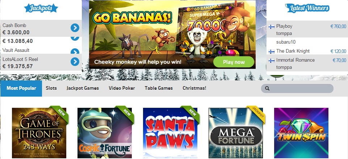The height and width of the screenshot is (159, 348).
Task: Launch the Mega Fortune jackpot game
Action: coord(236,133)
